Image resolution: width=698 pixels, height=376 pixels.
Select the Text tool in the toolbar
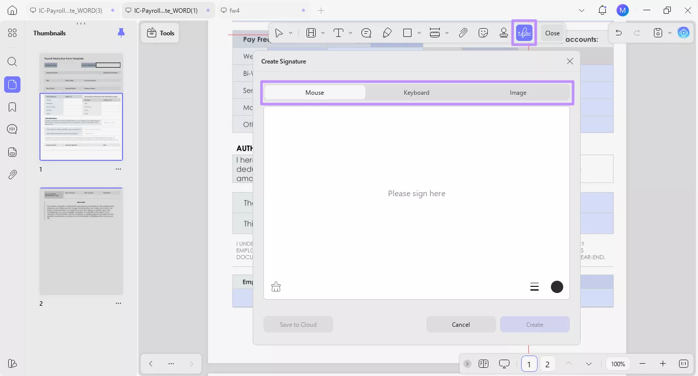pos(339,32)
